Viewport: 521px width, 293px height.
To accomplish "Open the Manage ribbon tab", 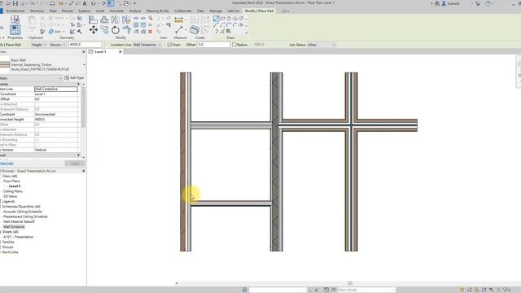I will pyautogui.click(x=216, y=11).
